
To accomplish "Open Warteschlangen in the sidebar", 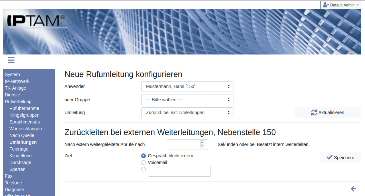I will 25,129.
